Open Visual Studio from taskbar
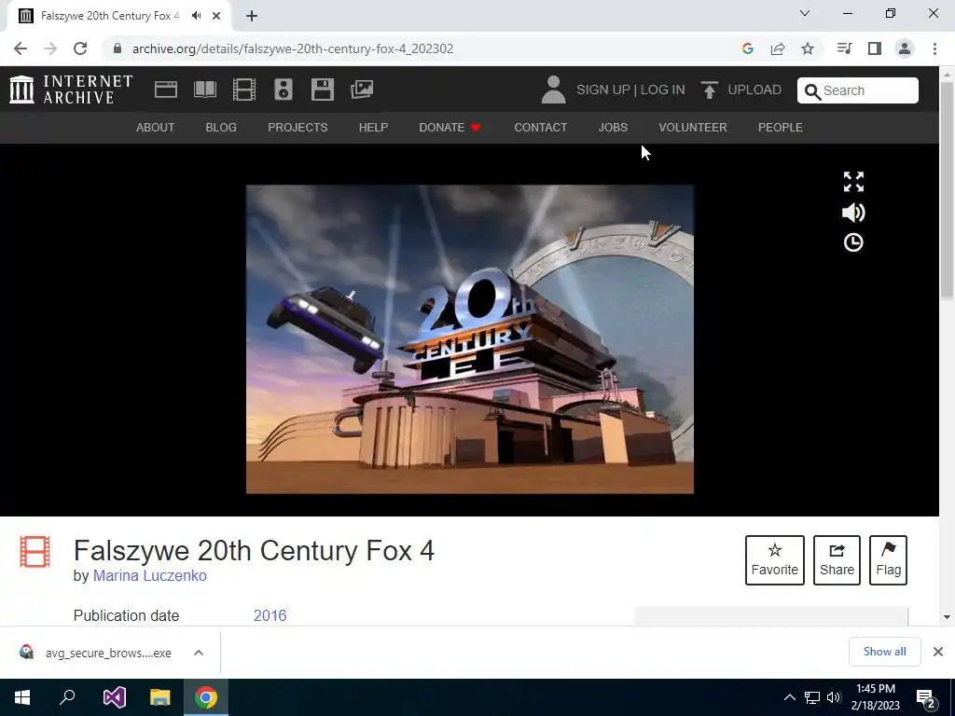This screenshot has height=716, width=955. click(x=114, y=697)
